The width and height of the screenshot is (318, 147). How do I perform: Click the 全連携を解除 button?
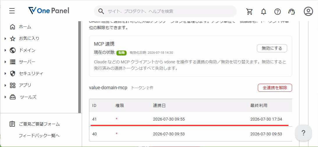point(275,88)
